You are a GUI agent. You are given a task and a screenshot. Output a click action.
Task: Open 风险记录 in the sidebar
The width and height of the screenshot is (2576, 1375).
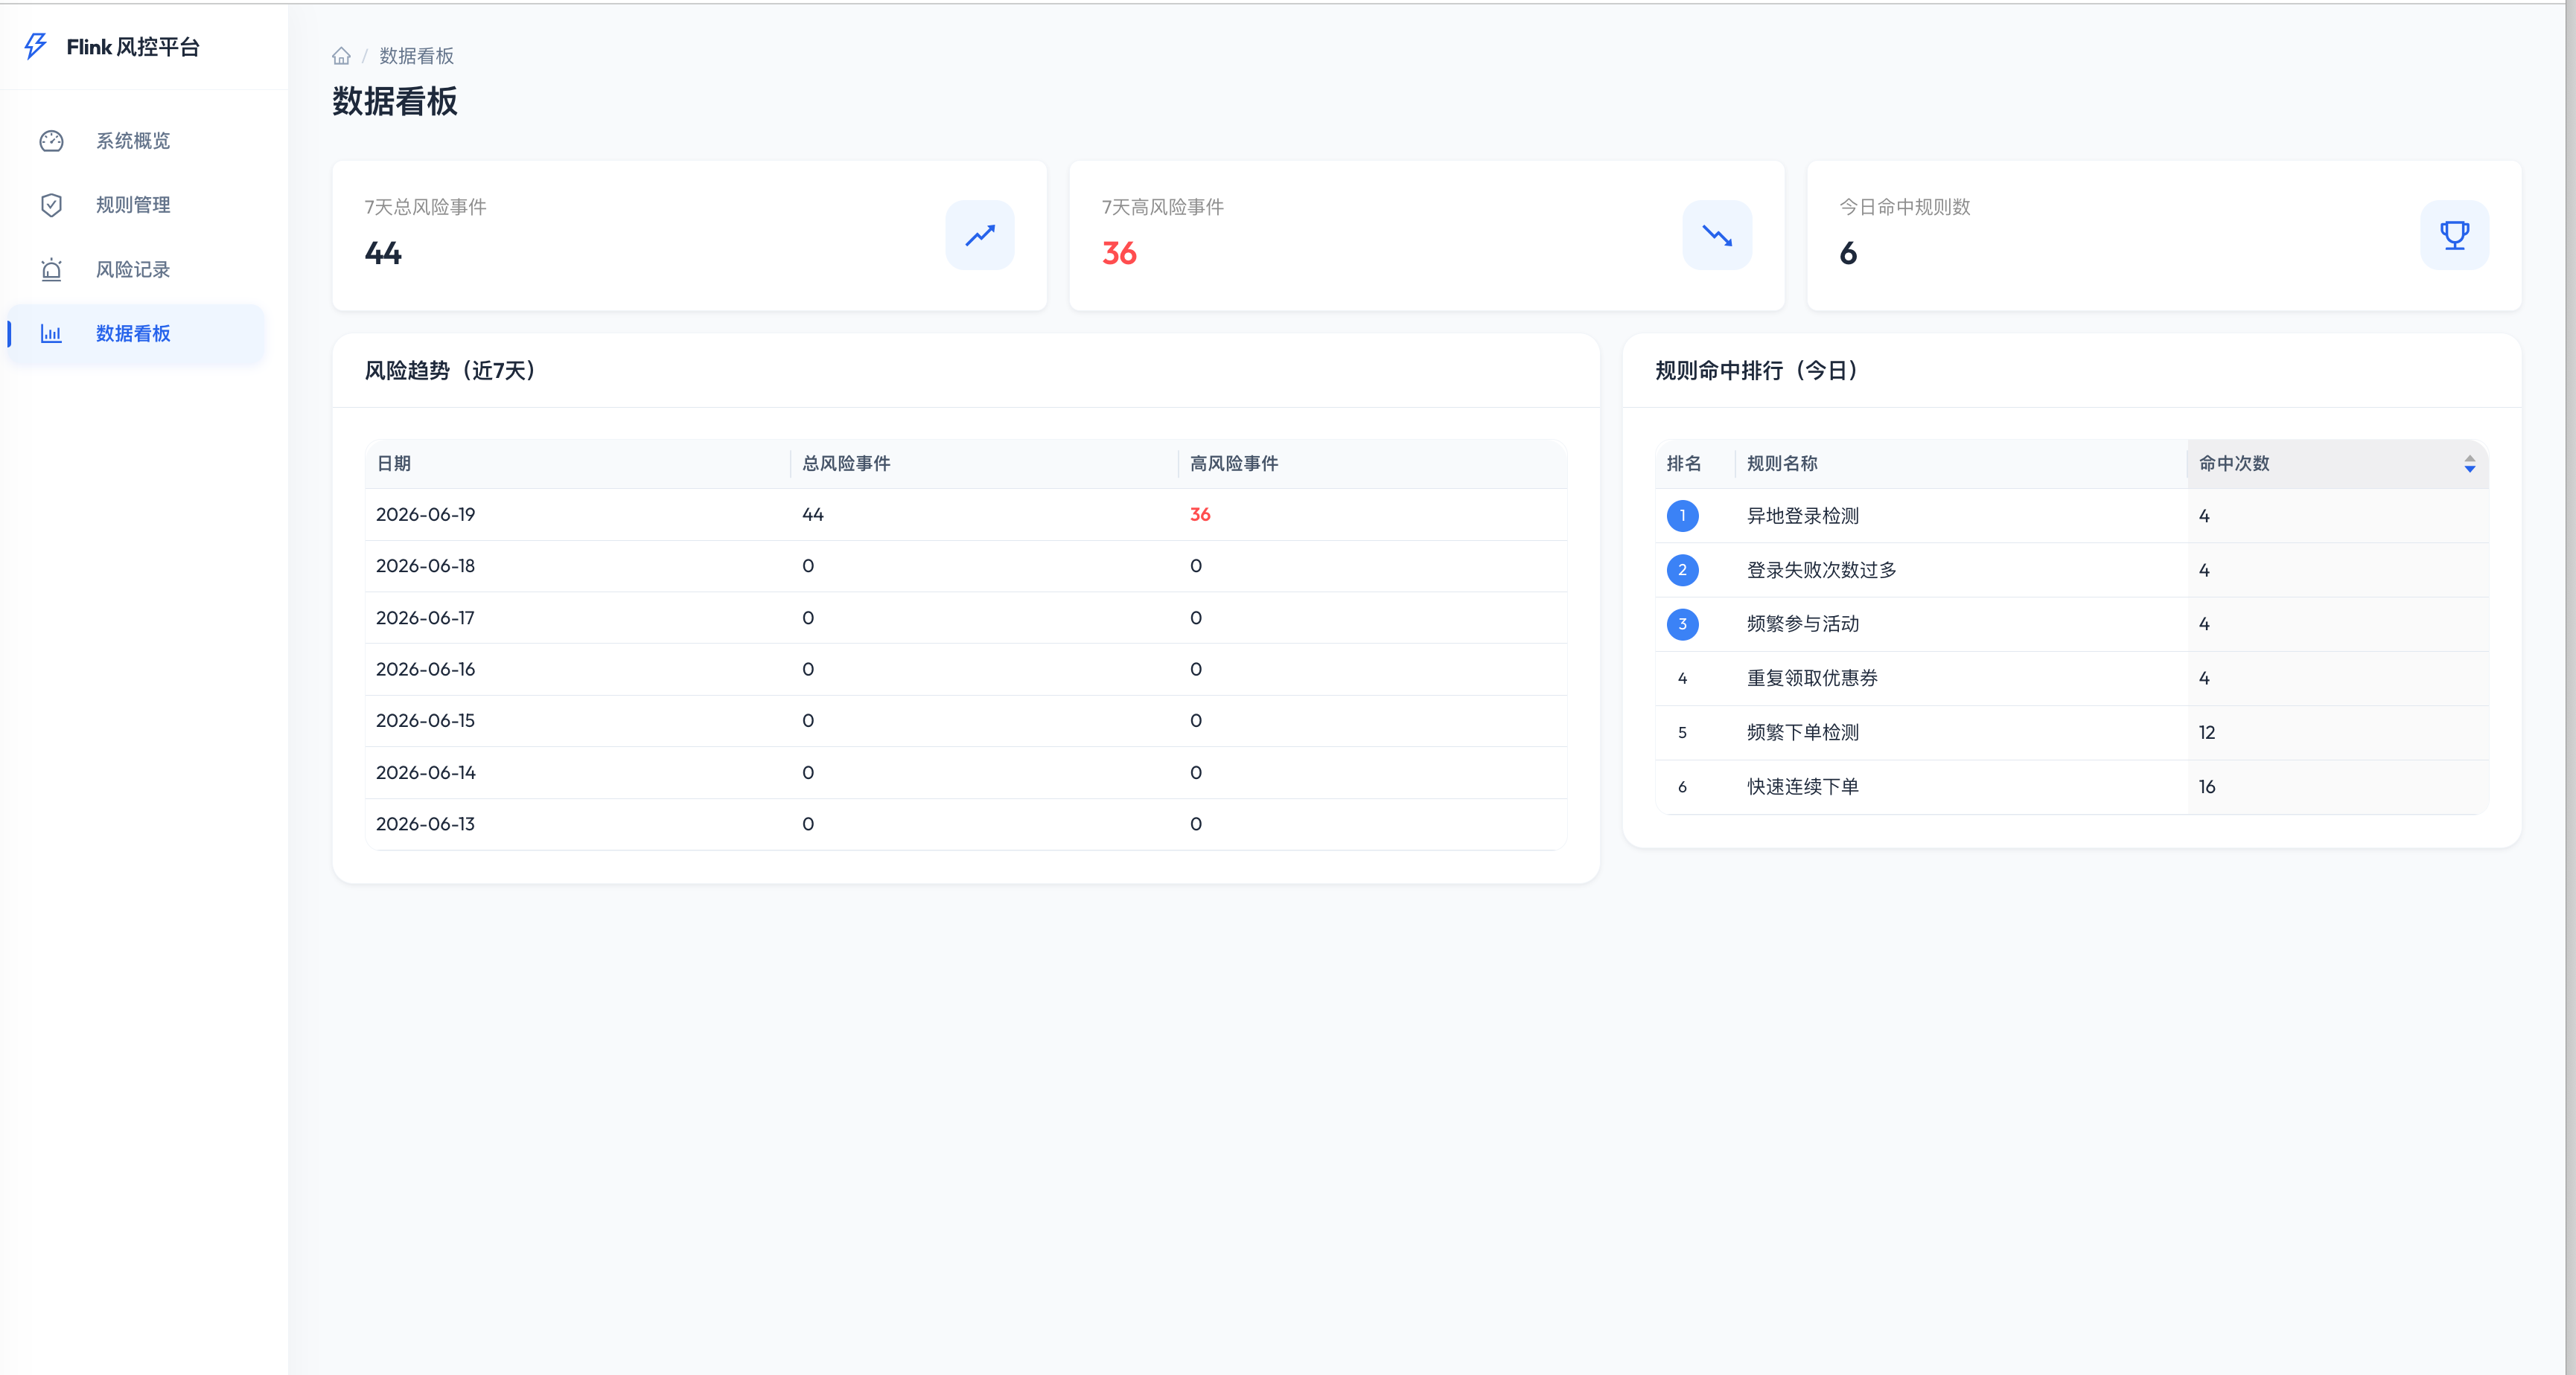(137, 270)
